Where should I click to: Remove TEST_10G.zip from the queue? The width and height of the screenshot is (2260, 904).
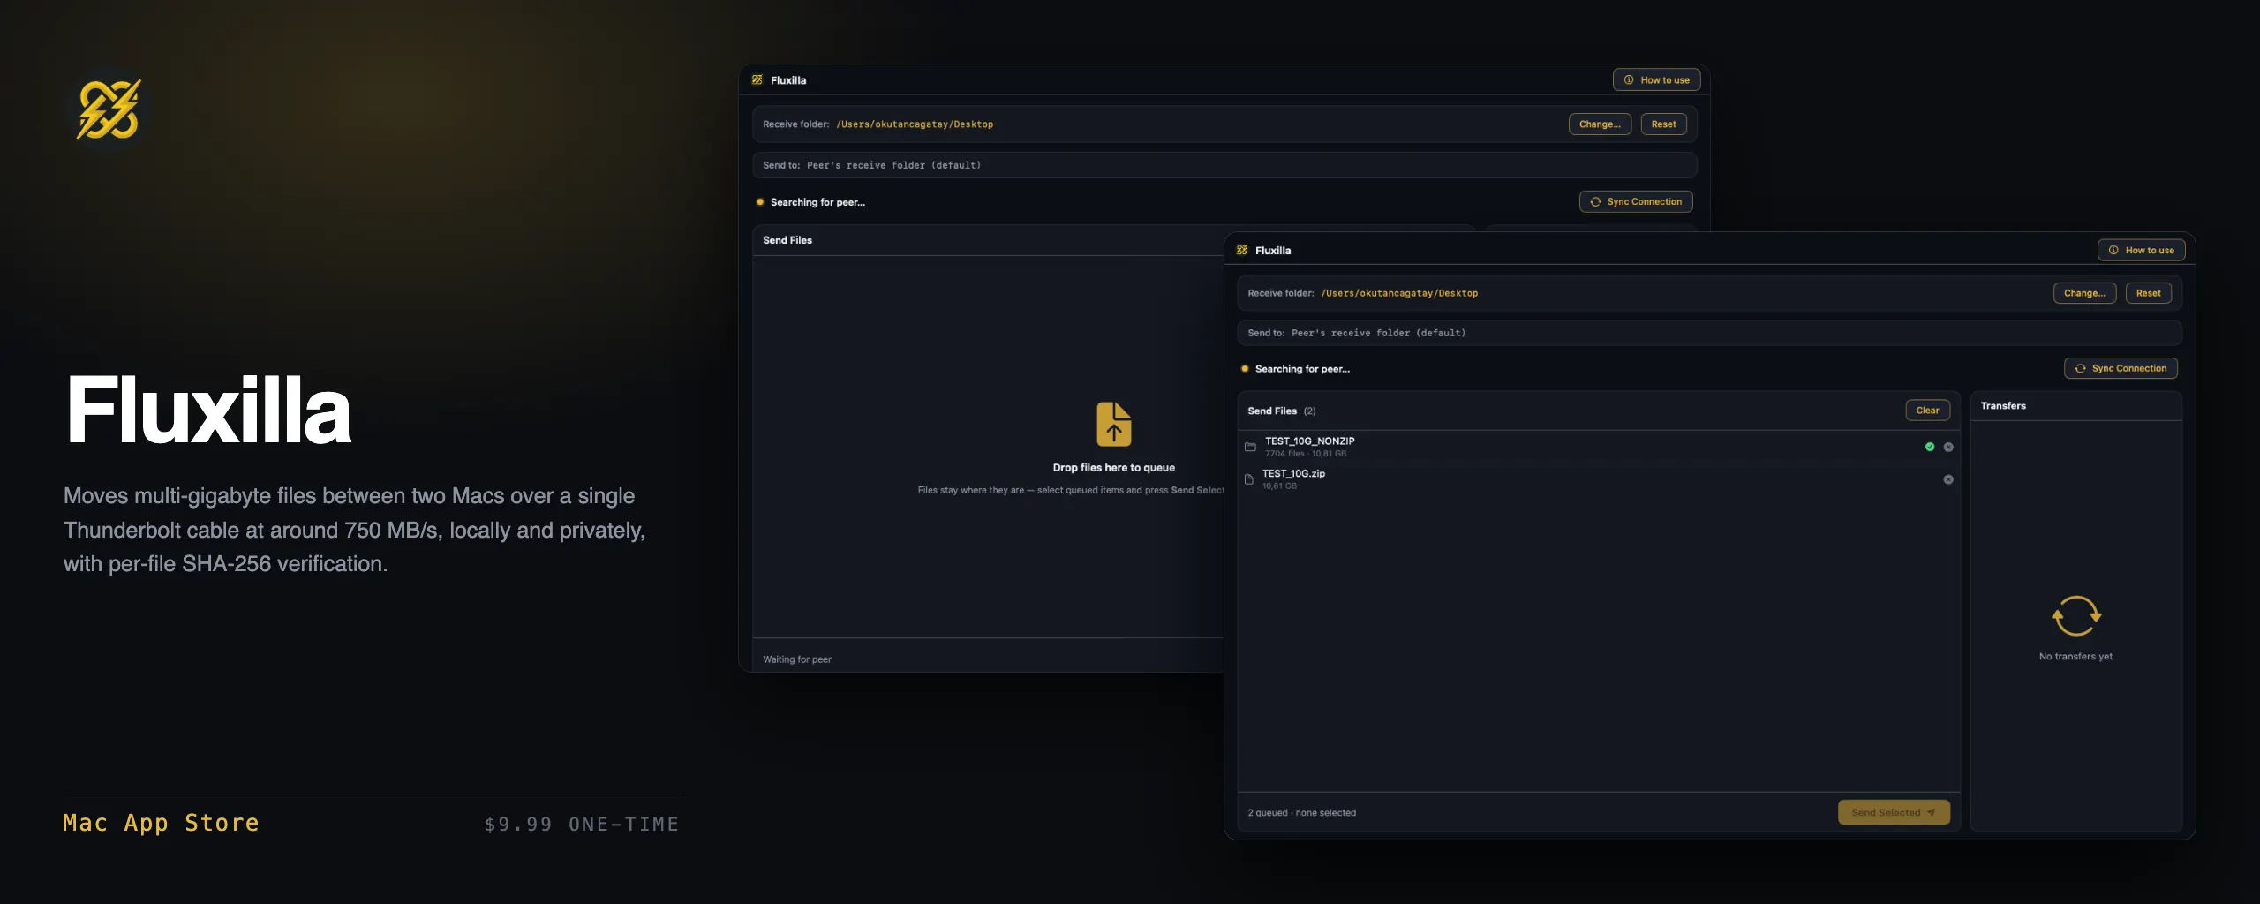coord(1948,479)
